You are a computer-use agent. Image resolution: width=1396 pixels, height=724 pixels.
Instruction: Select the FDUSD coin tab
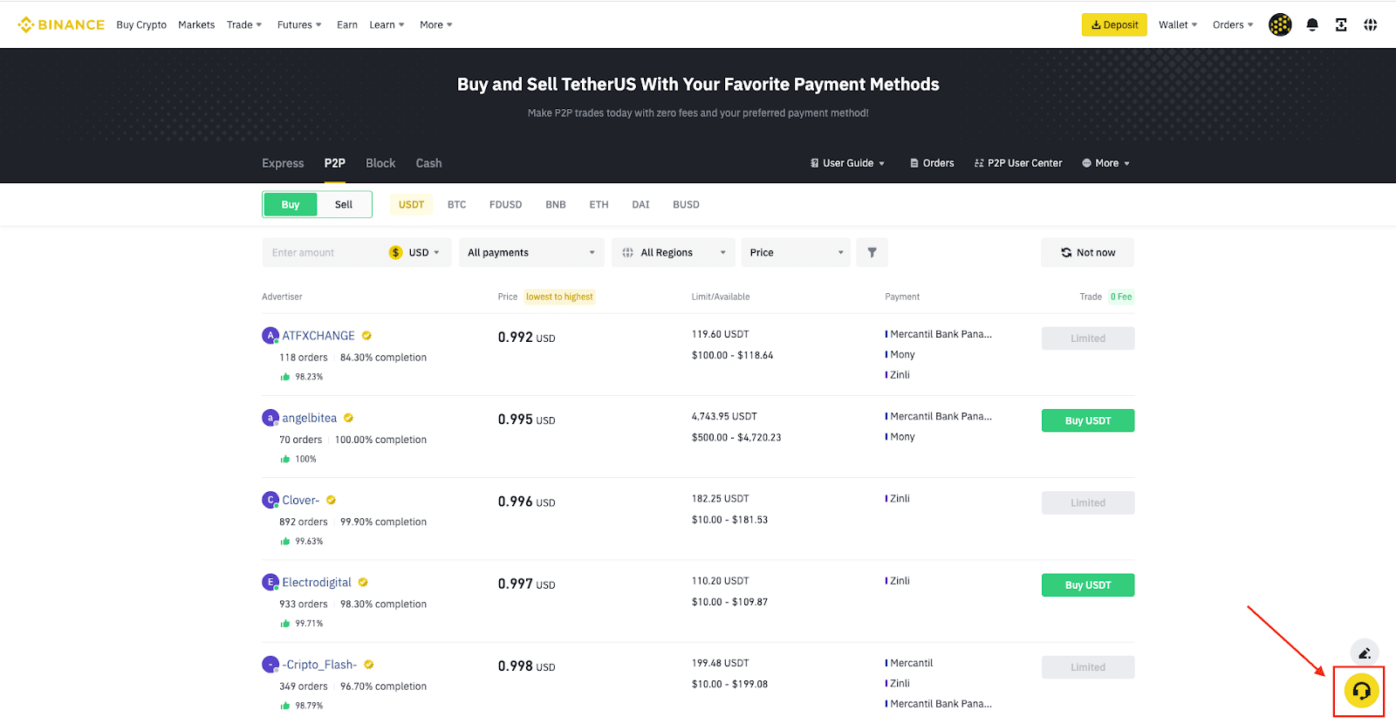pos(505,204)
